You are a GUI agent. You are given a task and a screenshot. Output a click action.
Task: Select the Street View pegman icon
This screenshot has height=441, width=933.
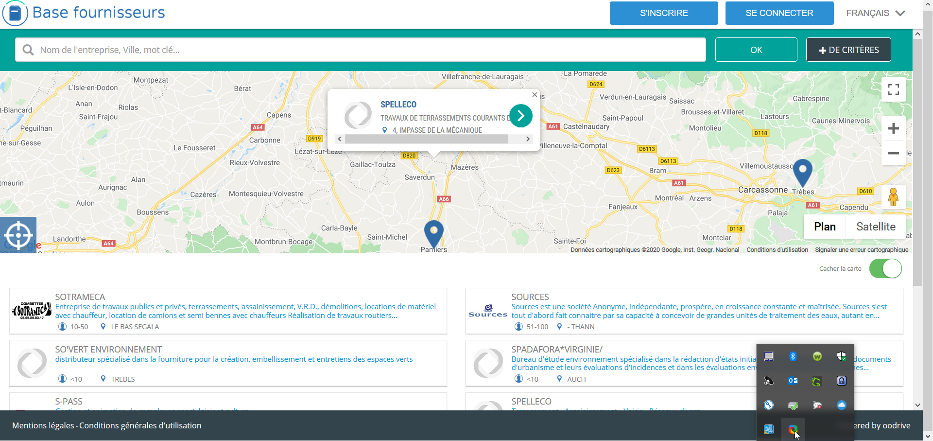pos(893,197)
